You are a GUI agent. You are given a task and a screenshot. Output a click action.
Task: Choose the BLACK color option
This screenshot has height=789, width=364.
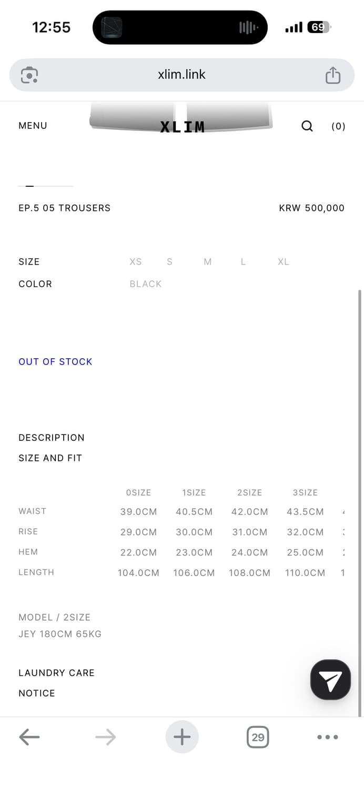(146, 284)
